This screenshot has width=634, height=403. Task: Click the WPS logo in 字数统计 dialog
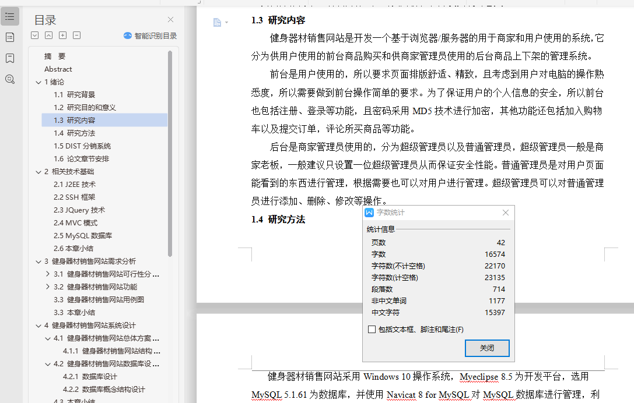pos(369,213)
